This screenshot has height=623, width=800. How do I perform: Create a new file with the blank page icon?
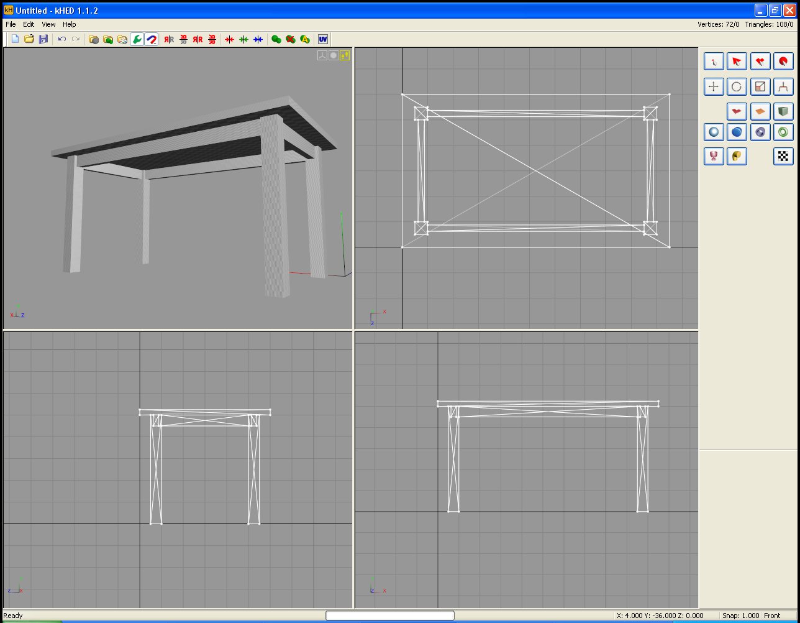15,39
